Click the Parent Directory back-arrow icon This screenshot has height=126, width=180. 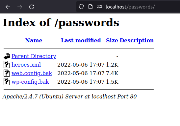click(x=7, y=56)
